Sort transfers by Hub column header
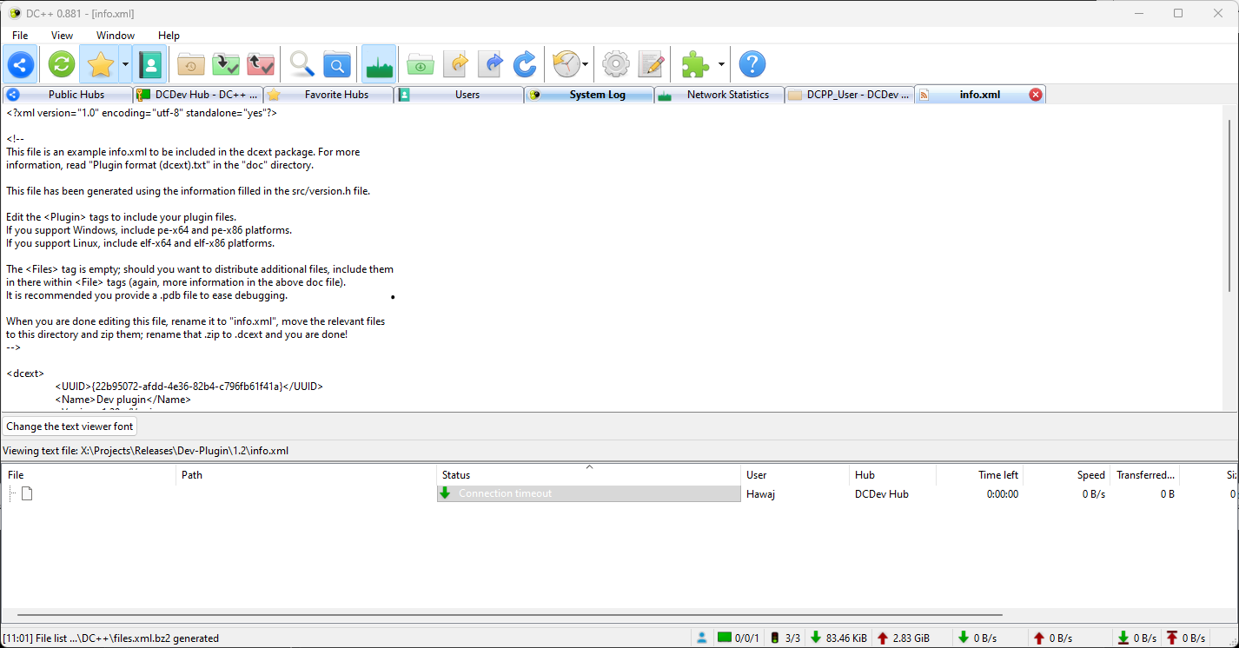This screenshot has height=648, width=1239. (892, 475)
